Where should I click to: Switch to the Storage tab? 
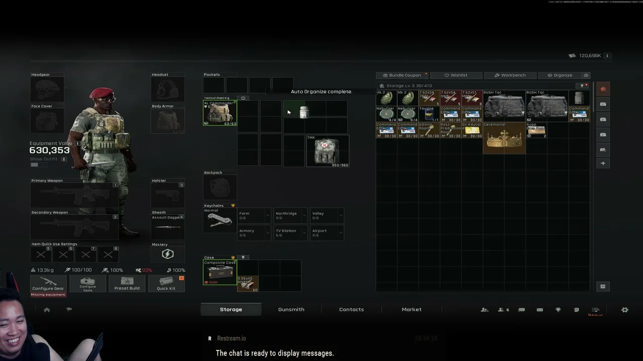(231, 309)
